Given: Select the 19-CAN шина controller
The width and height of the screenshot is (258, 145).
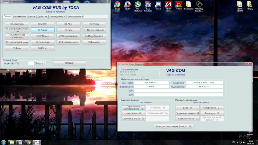Looking at the screenshot, I should tap(43, 36).
